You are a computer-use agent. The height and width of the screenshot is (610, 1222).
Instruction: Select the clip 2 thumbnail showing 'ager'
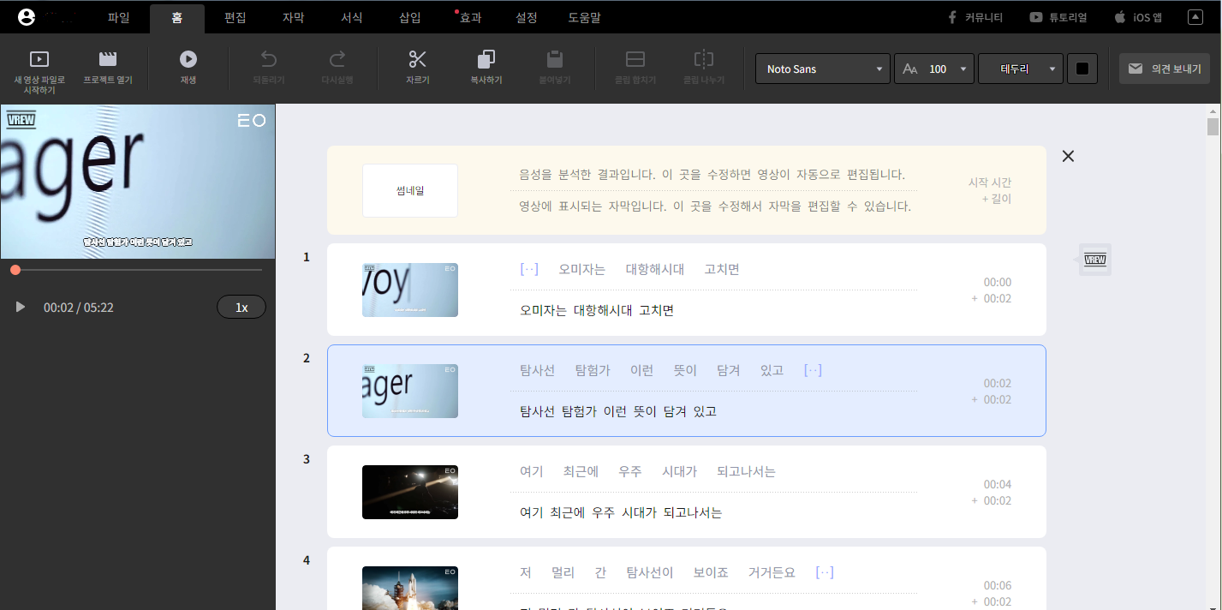(410, 391)
